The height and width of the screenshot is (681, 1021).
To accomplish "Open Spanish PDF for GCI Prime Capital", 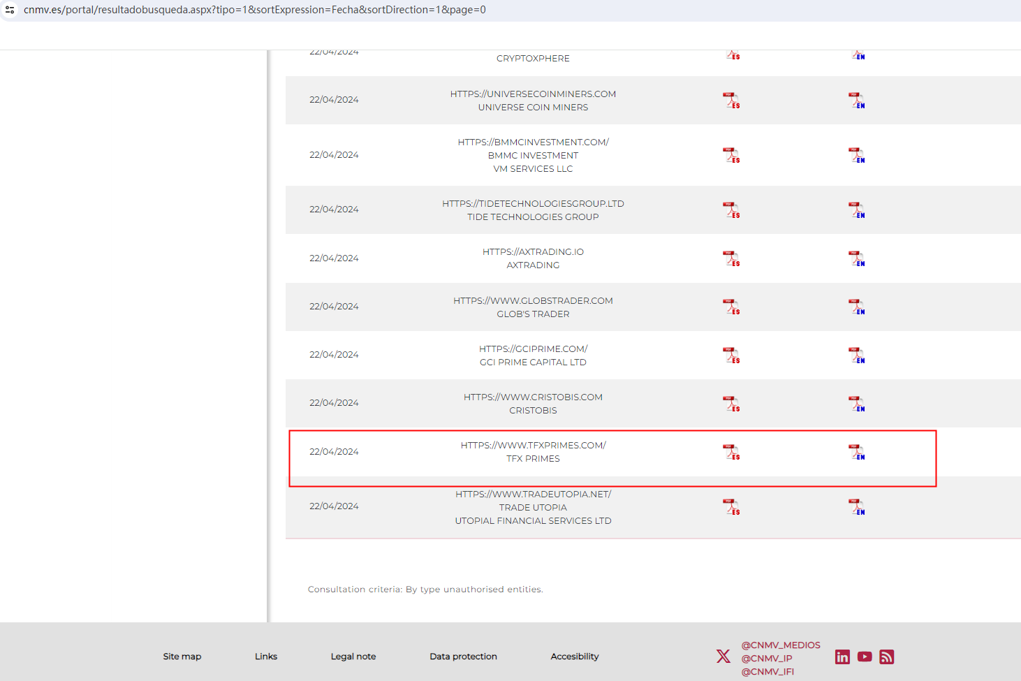I will pos(731,356).
